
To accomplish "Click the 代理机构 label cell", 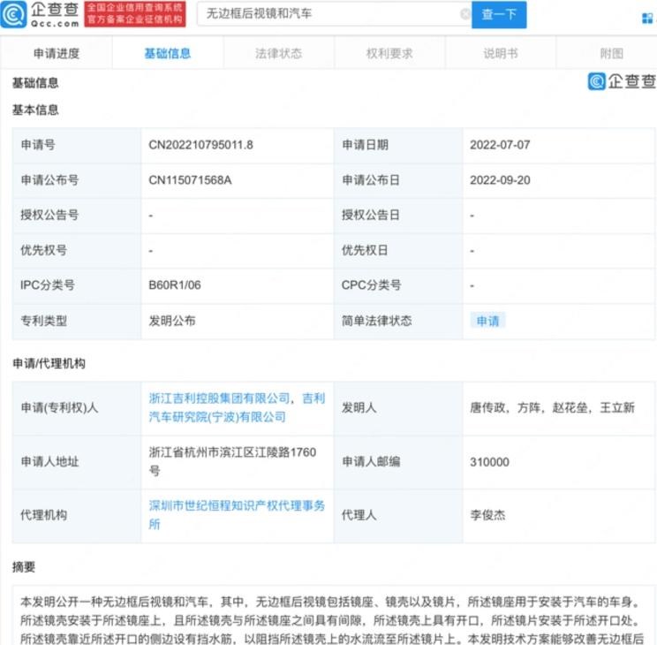I will click(77, 514).
